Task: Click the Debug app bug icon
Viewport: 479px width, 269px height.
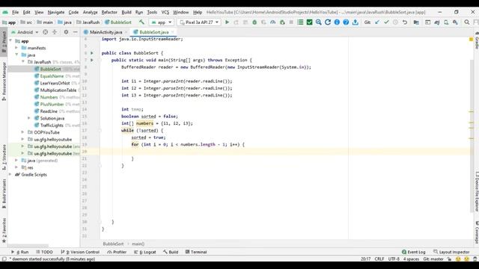Action: (254, 22)
